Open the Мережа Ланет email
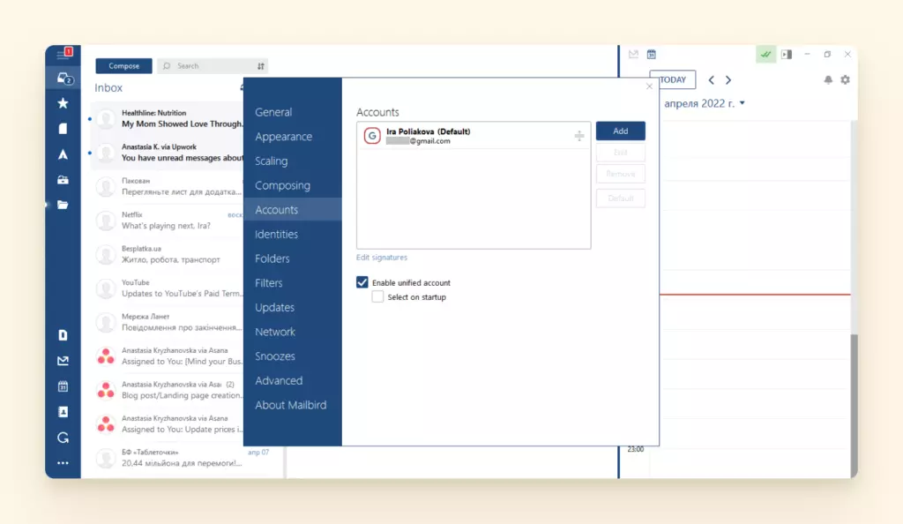Image resolution: width=903 pixels, height=524 pixels. click(167, 323)
